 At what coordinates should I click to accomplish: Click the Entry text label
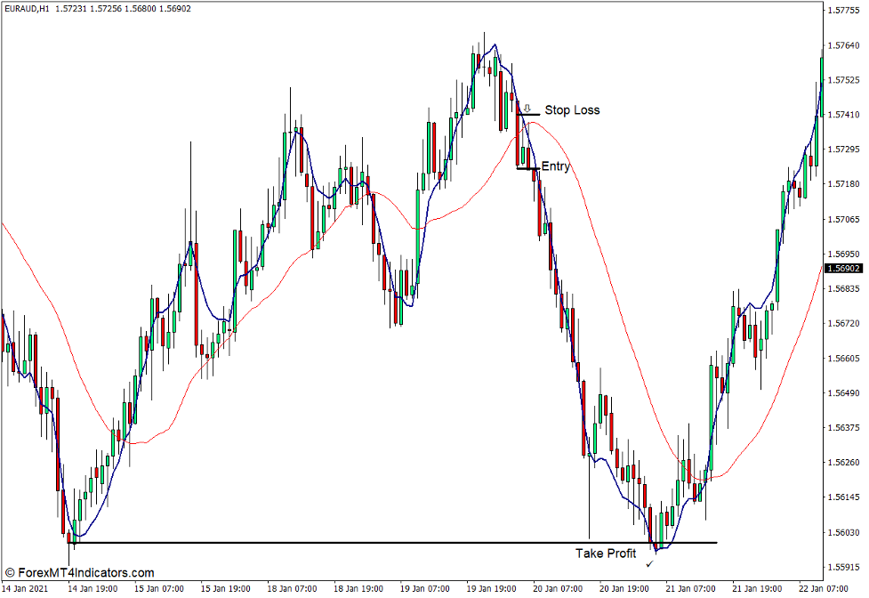pos(556,166)
